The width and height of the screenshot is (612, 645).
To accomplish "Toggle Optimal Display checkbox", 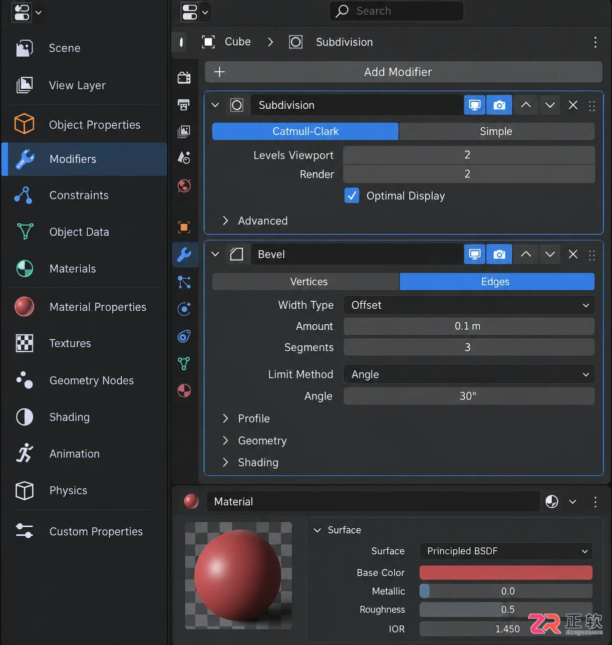I will [x=352, y=195].
